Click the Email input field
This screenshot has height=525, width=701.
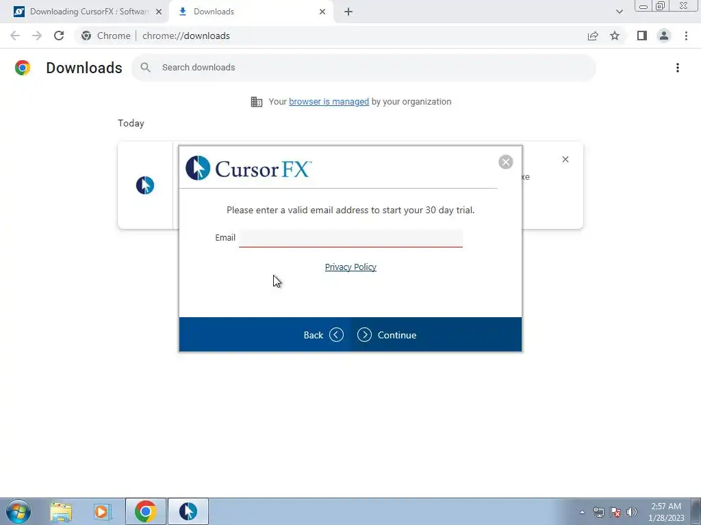(x=350, y=238)
